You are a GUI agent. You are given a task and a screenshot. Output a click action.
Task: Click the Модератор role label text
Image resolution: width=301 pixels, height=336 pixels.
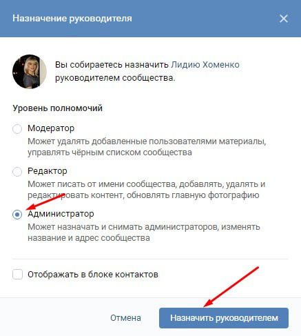coord(51,128)
